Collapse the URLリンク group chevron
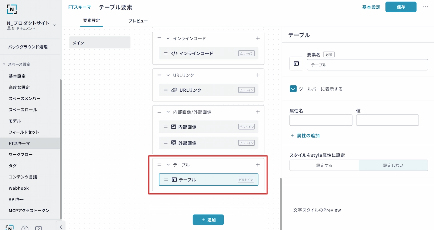434x230 pixels. [168, 75]
